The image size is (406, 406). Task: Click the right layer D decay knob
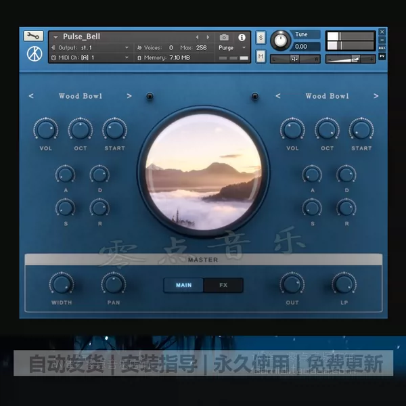(346, 175)
